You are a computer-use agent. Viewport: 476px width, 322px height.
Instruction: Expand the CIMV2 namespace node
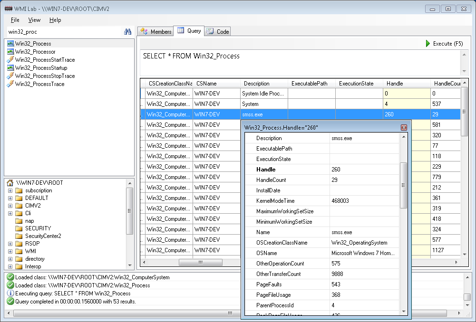tap(10, 206)
